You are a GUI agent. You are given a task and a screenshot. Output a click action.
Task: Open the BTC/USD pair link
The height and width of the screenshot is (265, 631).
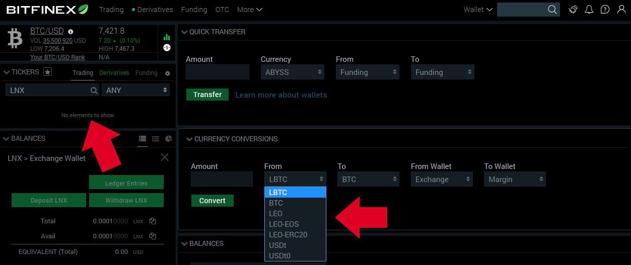(x=47, y=31)
